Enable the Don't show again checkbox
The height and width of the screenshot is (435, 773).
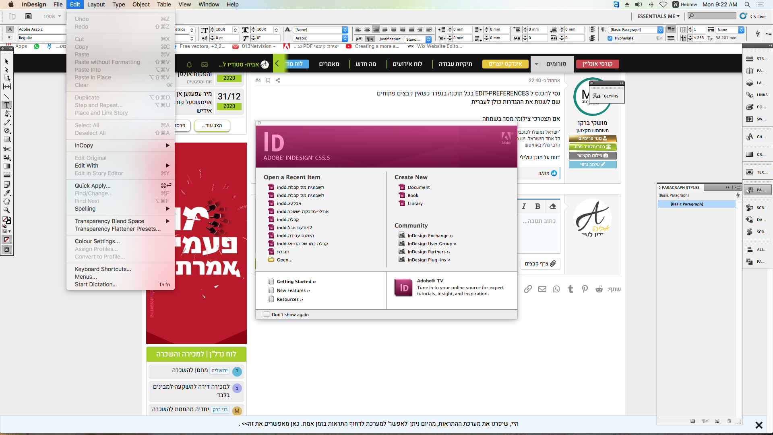267,314
